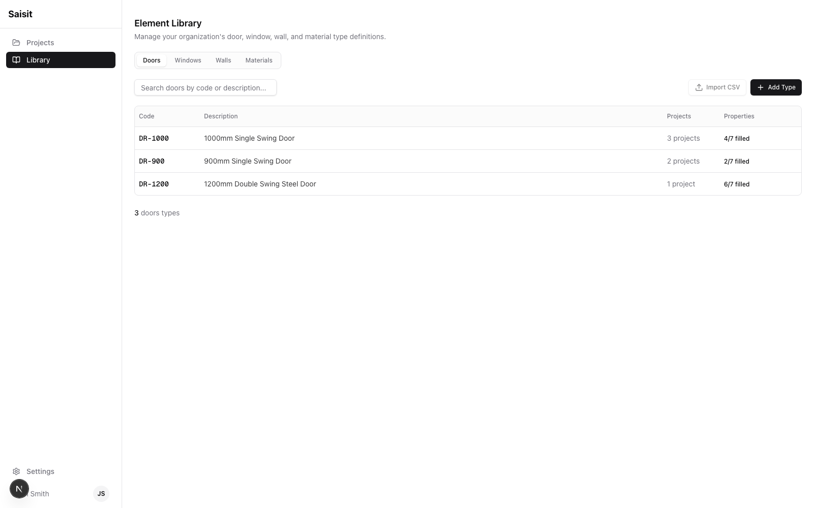Click the 1 project cell
814x508 pixels.
tap(681, 184)
